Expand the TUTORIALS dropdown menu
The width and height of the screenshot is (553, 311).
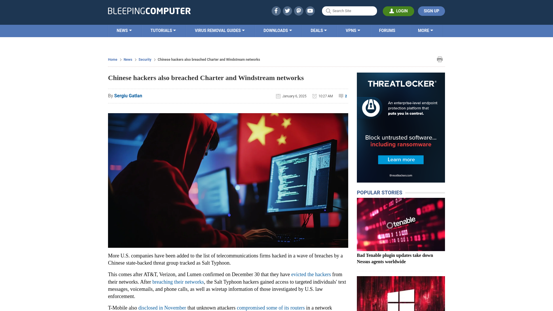pyautogui.click(x=163, y=30)
